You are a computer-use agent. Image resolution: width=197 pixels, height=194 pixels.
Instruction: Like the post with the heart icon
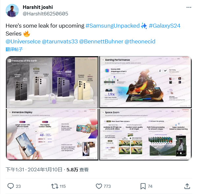pyautogui.click(x=99, y=186)
